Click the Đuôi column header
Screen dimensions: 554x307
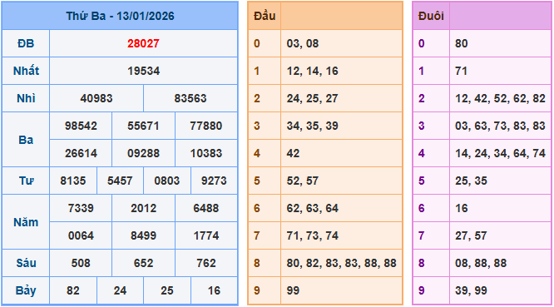tap(431, 16)
